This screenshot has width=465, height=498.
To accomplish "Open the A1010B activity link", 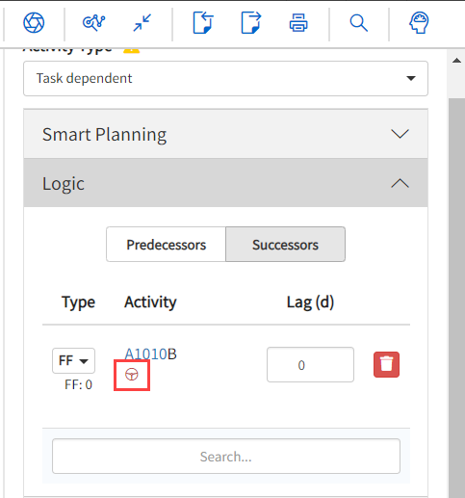I will (x=150, y=354).
